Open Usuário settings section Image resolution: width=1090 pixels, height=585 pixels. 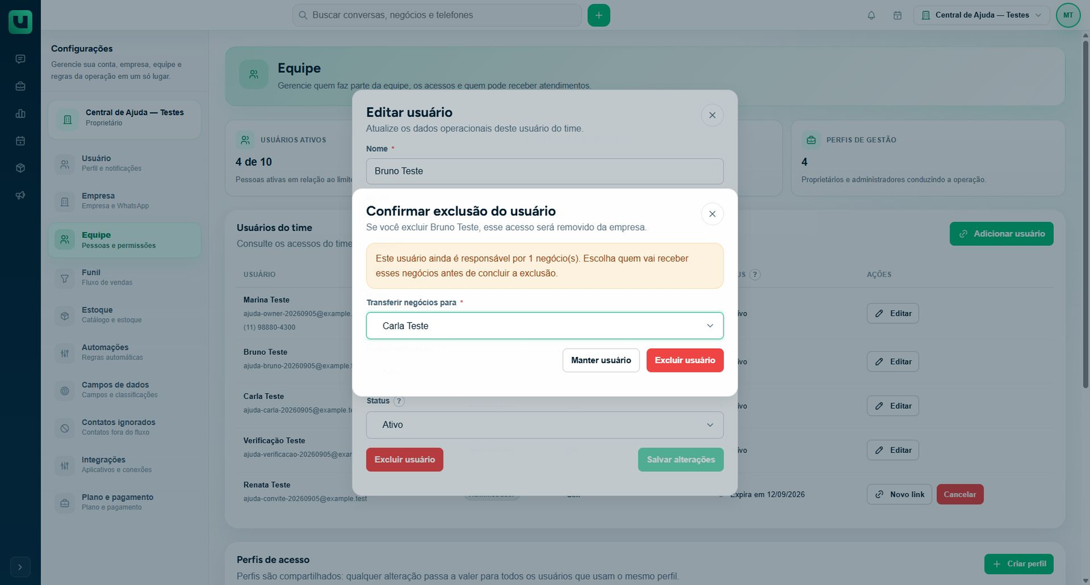125,163
